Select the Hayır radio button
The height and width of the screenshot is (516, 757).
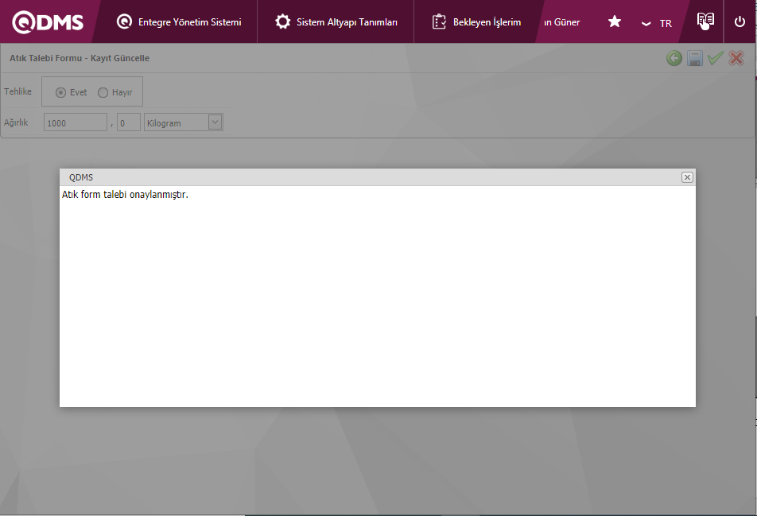click(103, 92)
